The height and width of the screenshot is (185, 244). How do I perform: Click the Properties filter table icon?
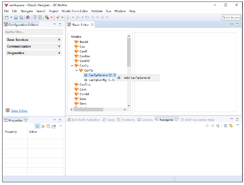[x=48, y=126]
